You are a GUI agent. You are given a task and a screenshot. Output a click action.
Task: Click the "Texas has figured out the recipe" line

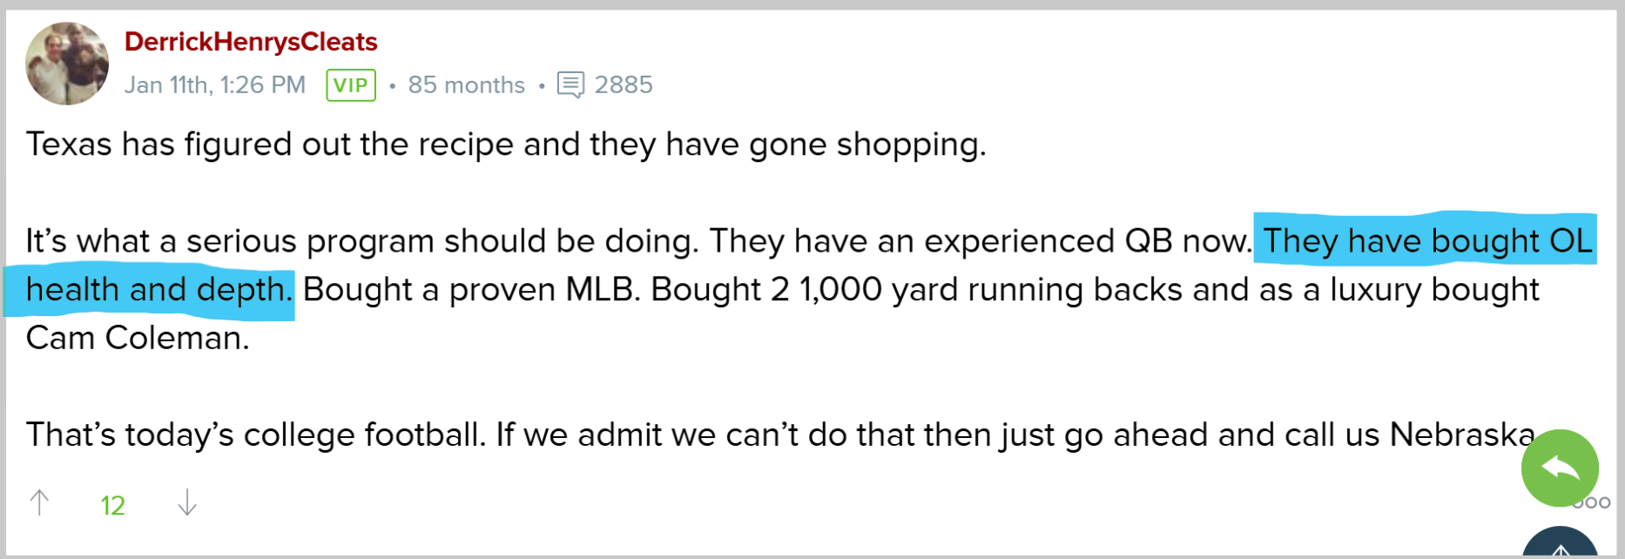pos(505,145)
